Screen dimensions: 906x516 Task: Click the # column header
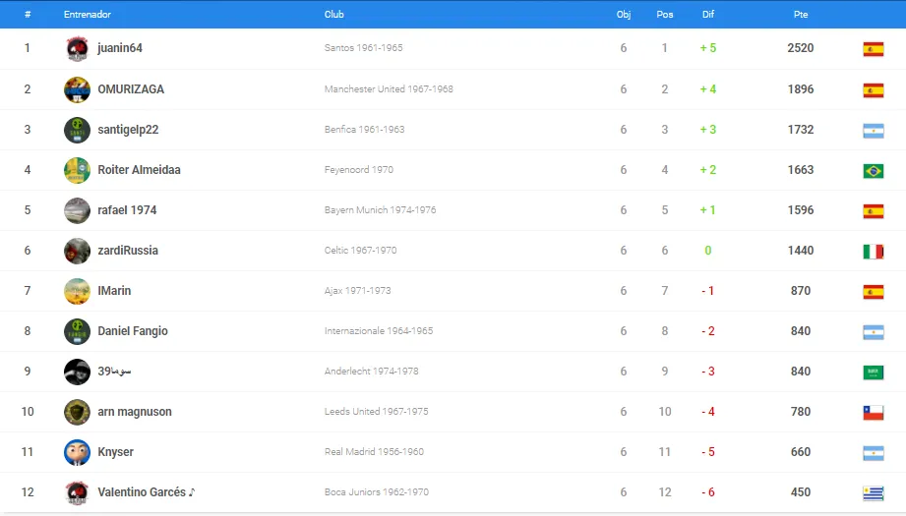(x=28, y=15)
